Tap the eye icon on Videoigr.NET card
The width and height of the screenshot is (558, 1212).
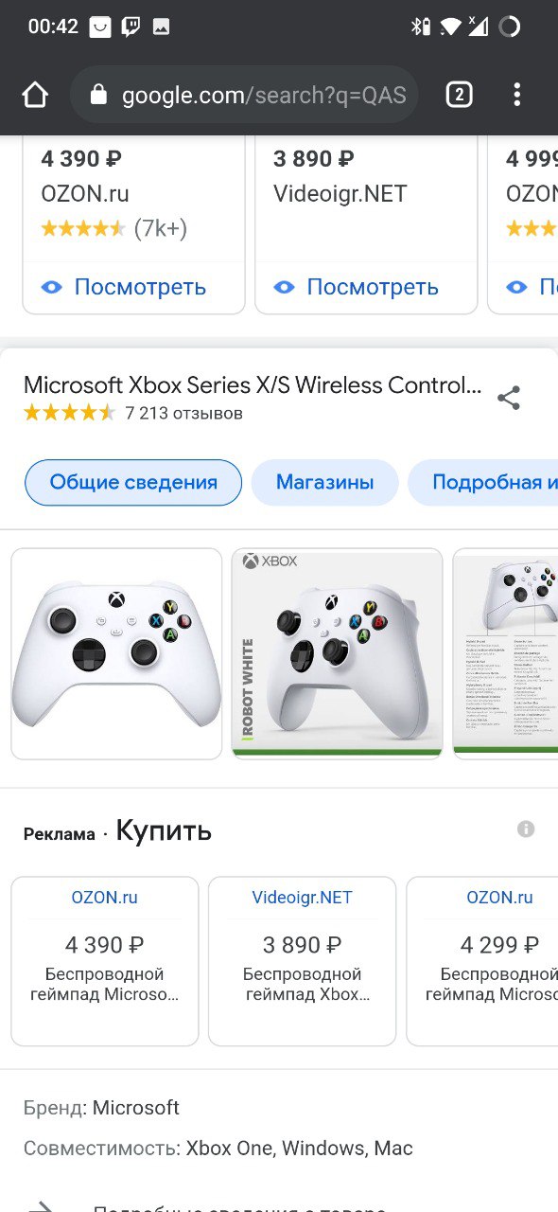(285, 287)
